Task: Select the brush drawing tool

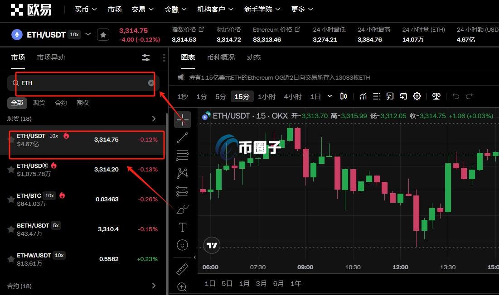Action: click(x=182, y=209)
